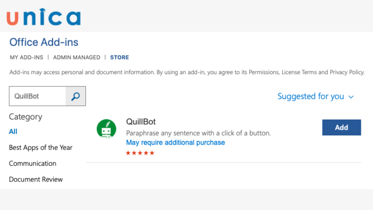The image size is (373, 210).
Task: Open the May require additional purchase link
Action: 175,142
